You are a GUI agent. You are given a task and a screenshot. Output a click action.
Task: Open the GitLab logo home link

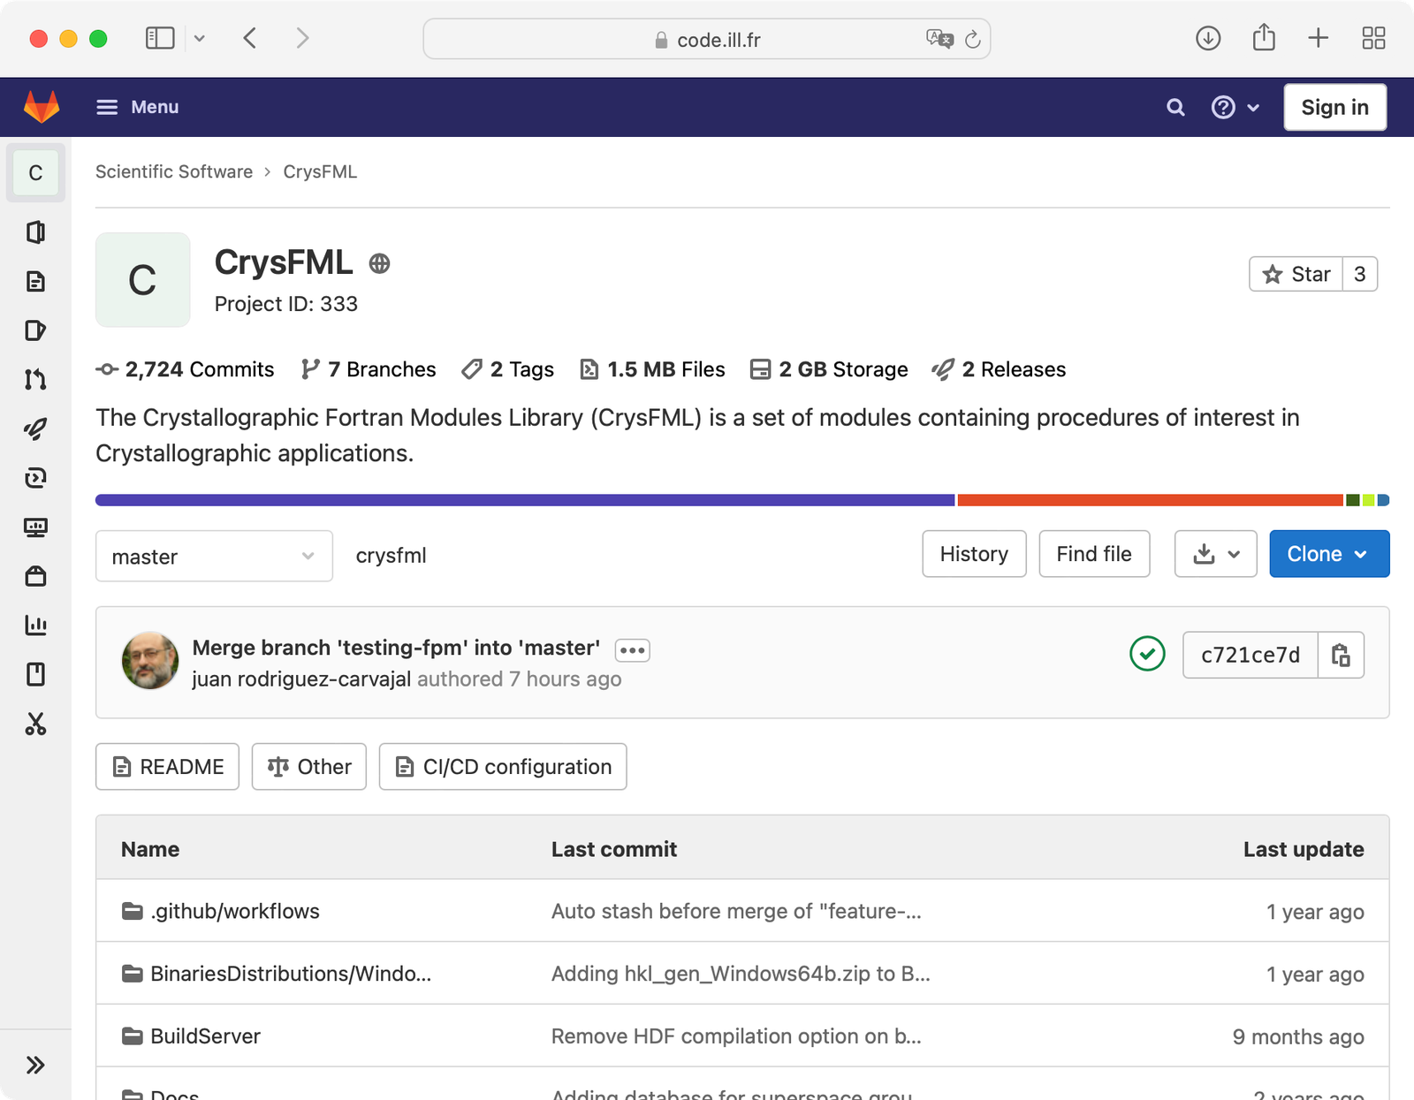pyautogui.click(x=42, y=107)
